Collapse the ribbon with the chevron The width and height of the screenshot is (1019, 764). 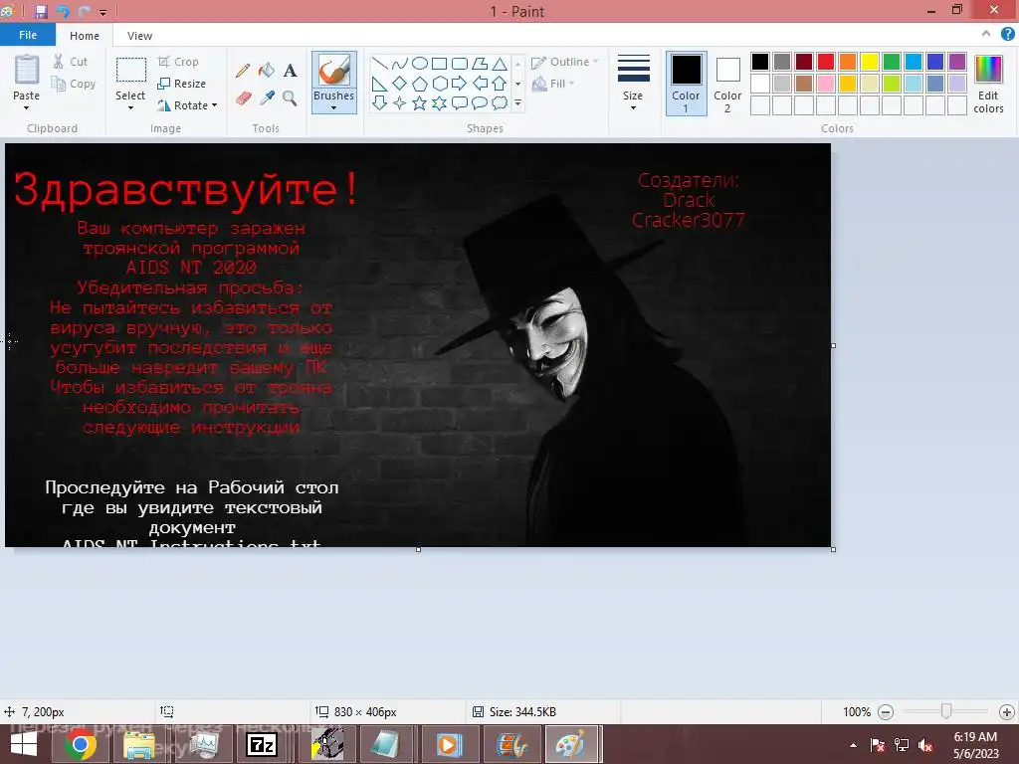pyautogui.click(x=986, y=34)
